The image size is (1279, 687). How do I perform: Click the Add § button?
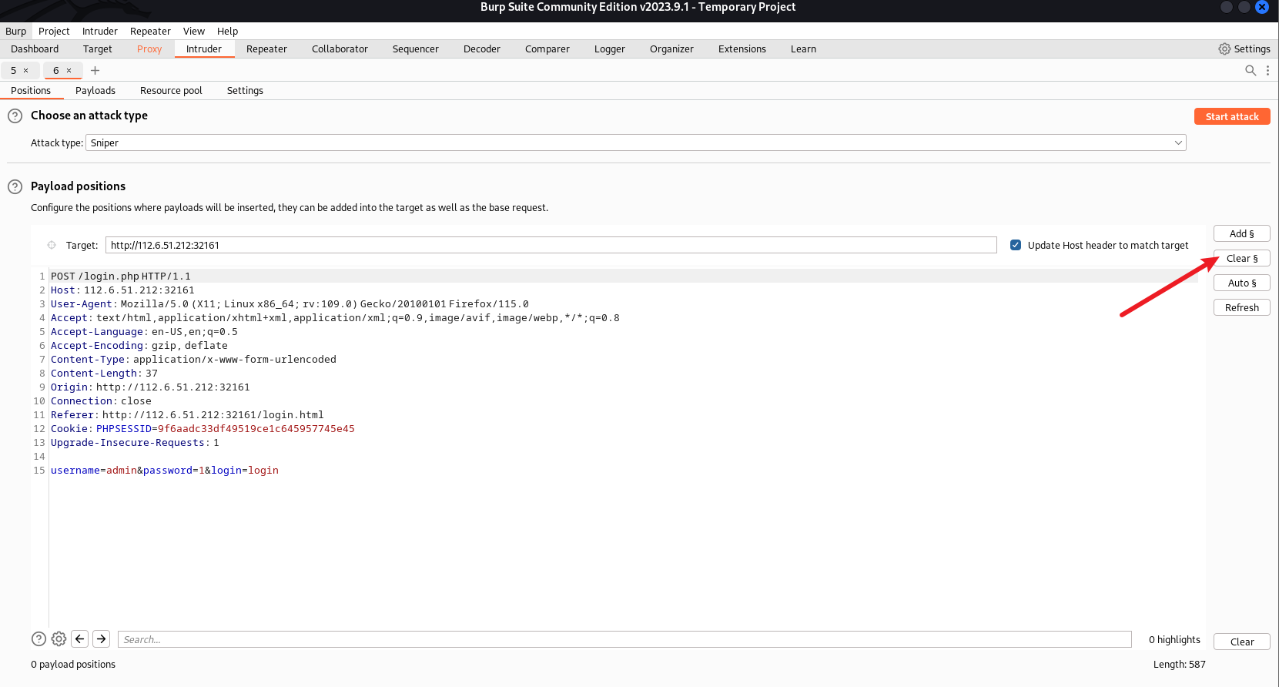click(1241, 233)
